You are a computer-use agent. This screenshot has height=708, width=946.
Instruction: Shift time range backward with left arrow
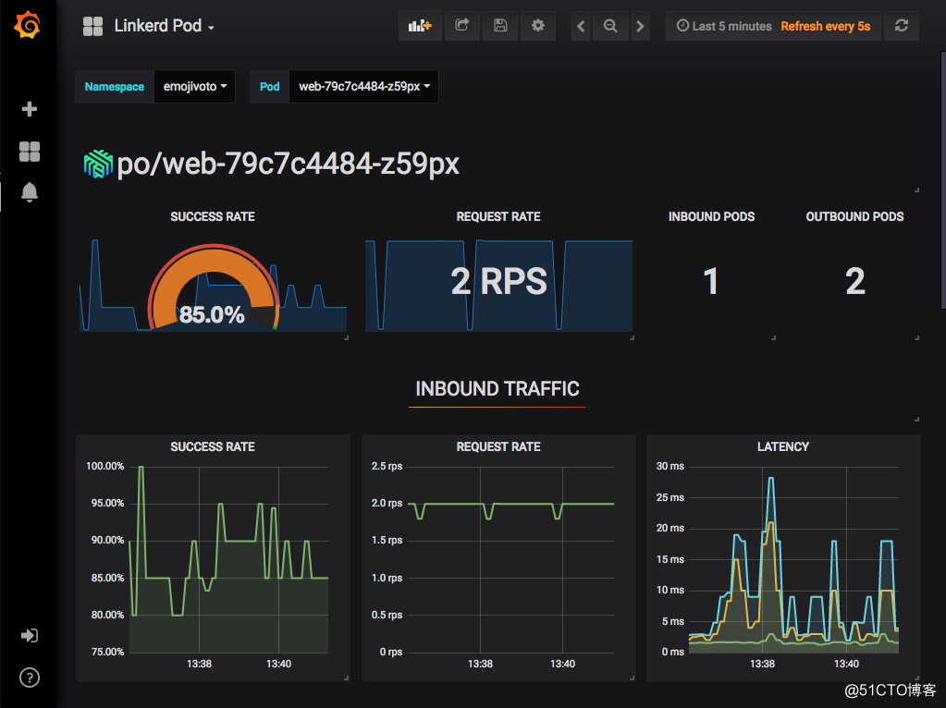(581, 26)
